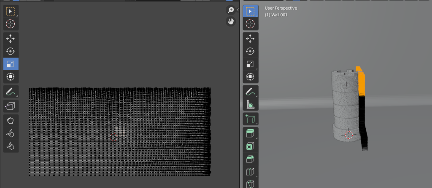Activate the Inset Faces tool

250,147
